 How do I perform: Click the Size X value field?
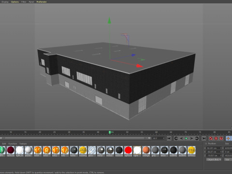click(228, 148)
